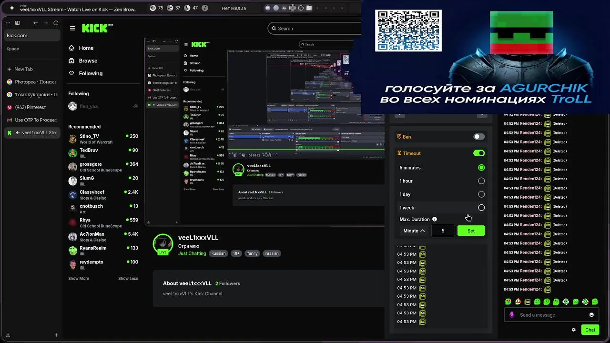Click the heart icon beside Following
Viewport: 610px width, 343px height.
click(x=71, y=73)
